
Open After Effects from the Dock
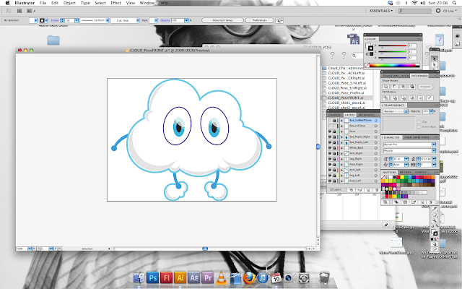pos(194,277)
